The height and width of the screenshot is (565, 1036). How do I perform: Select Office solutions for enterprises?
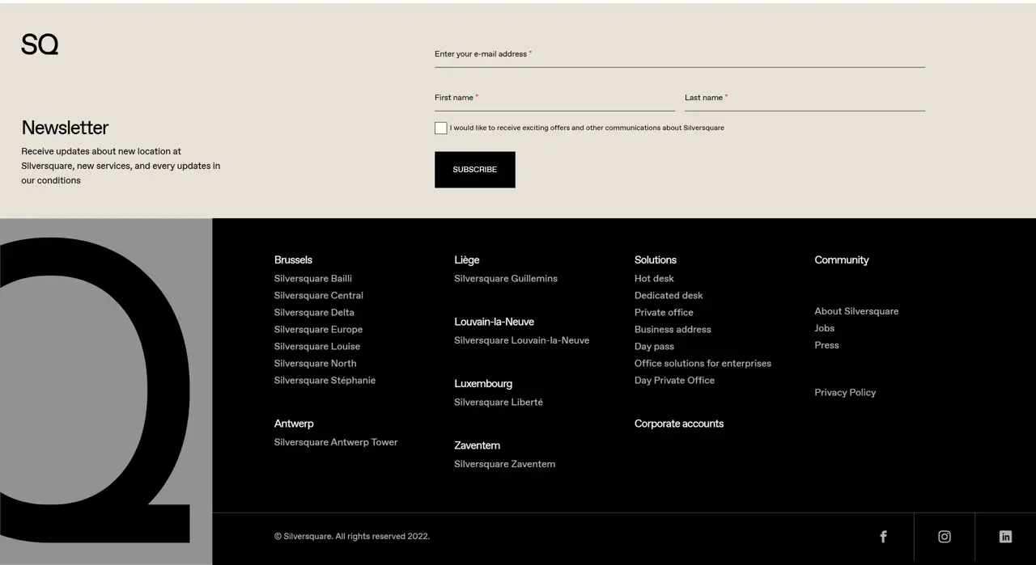coord(703,363)
